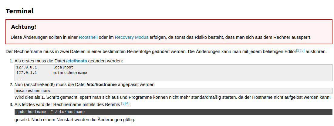
Task: Click footnote [3] after Befehls
Action: [123, 103]
